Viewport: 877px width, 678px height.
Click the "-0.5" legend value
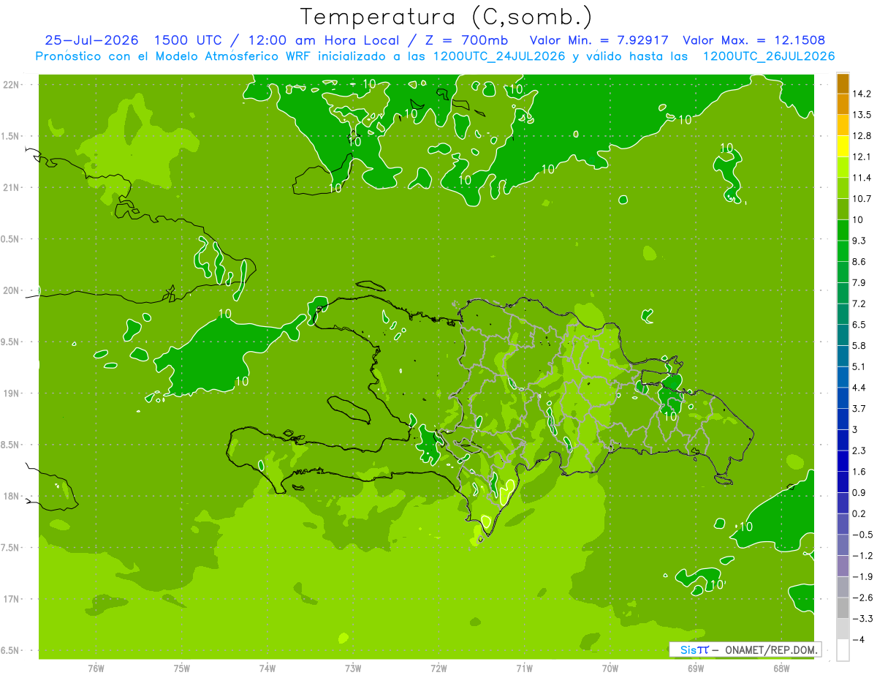(x=862, y=535)
